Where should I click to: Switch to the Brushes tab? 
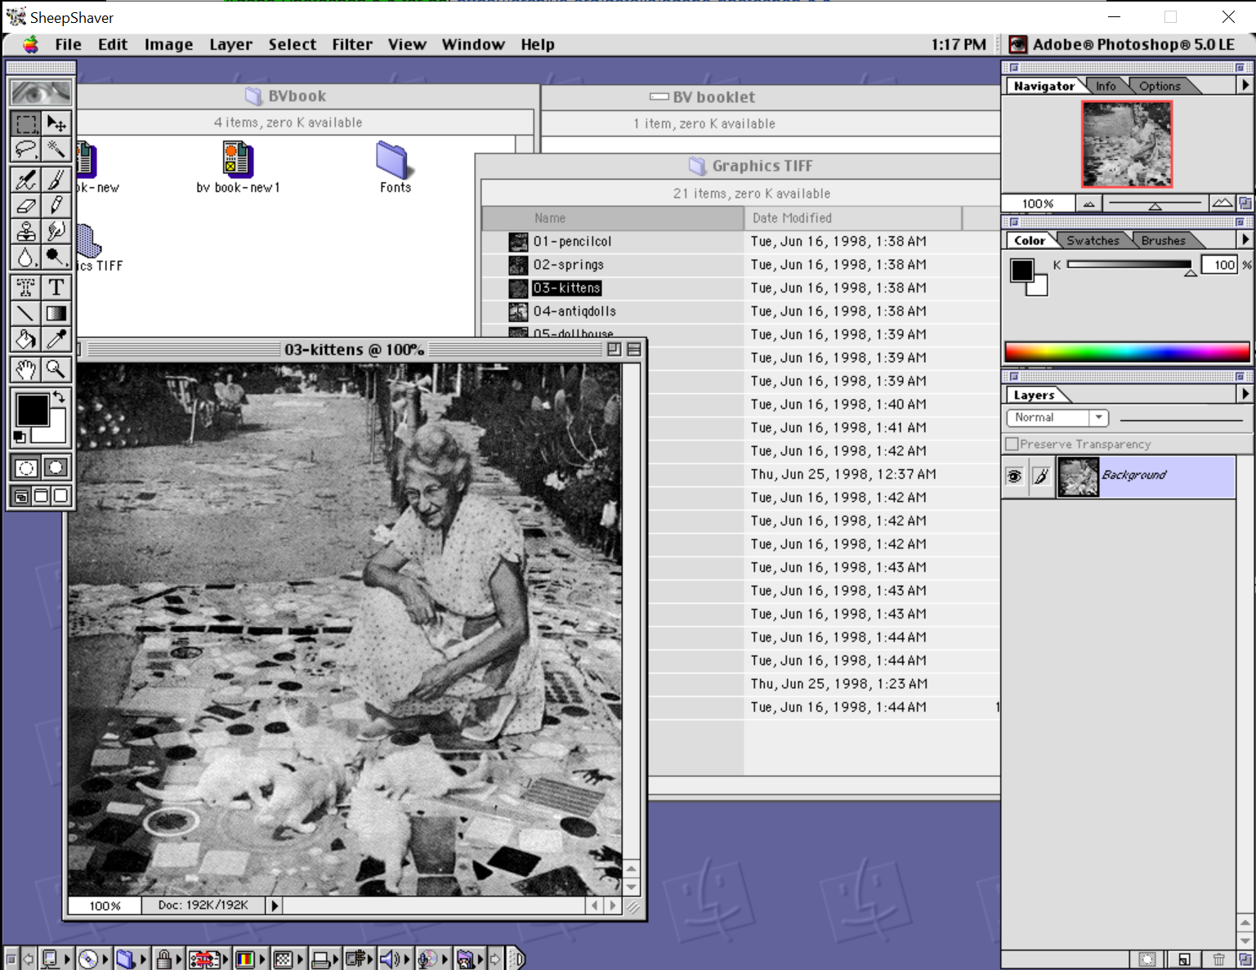[1164, 240]
